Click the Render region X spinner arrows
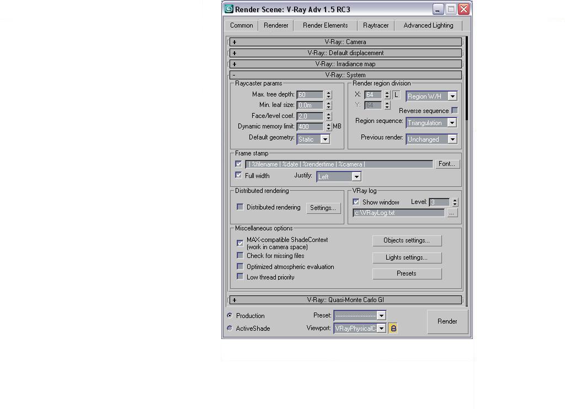The height and width of the screenshot is (409, 565). tap(387, 95)
